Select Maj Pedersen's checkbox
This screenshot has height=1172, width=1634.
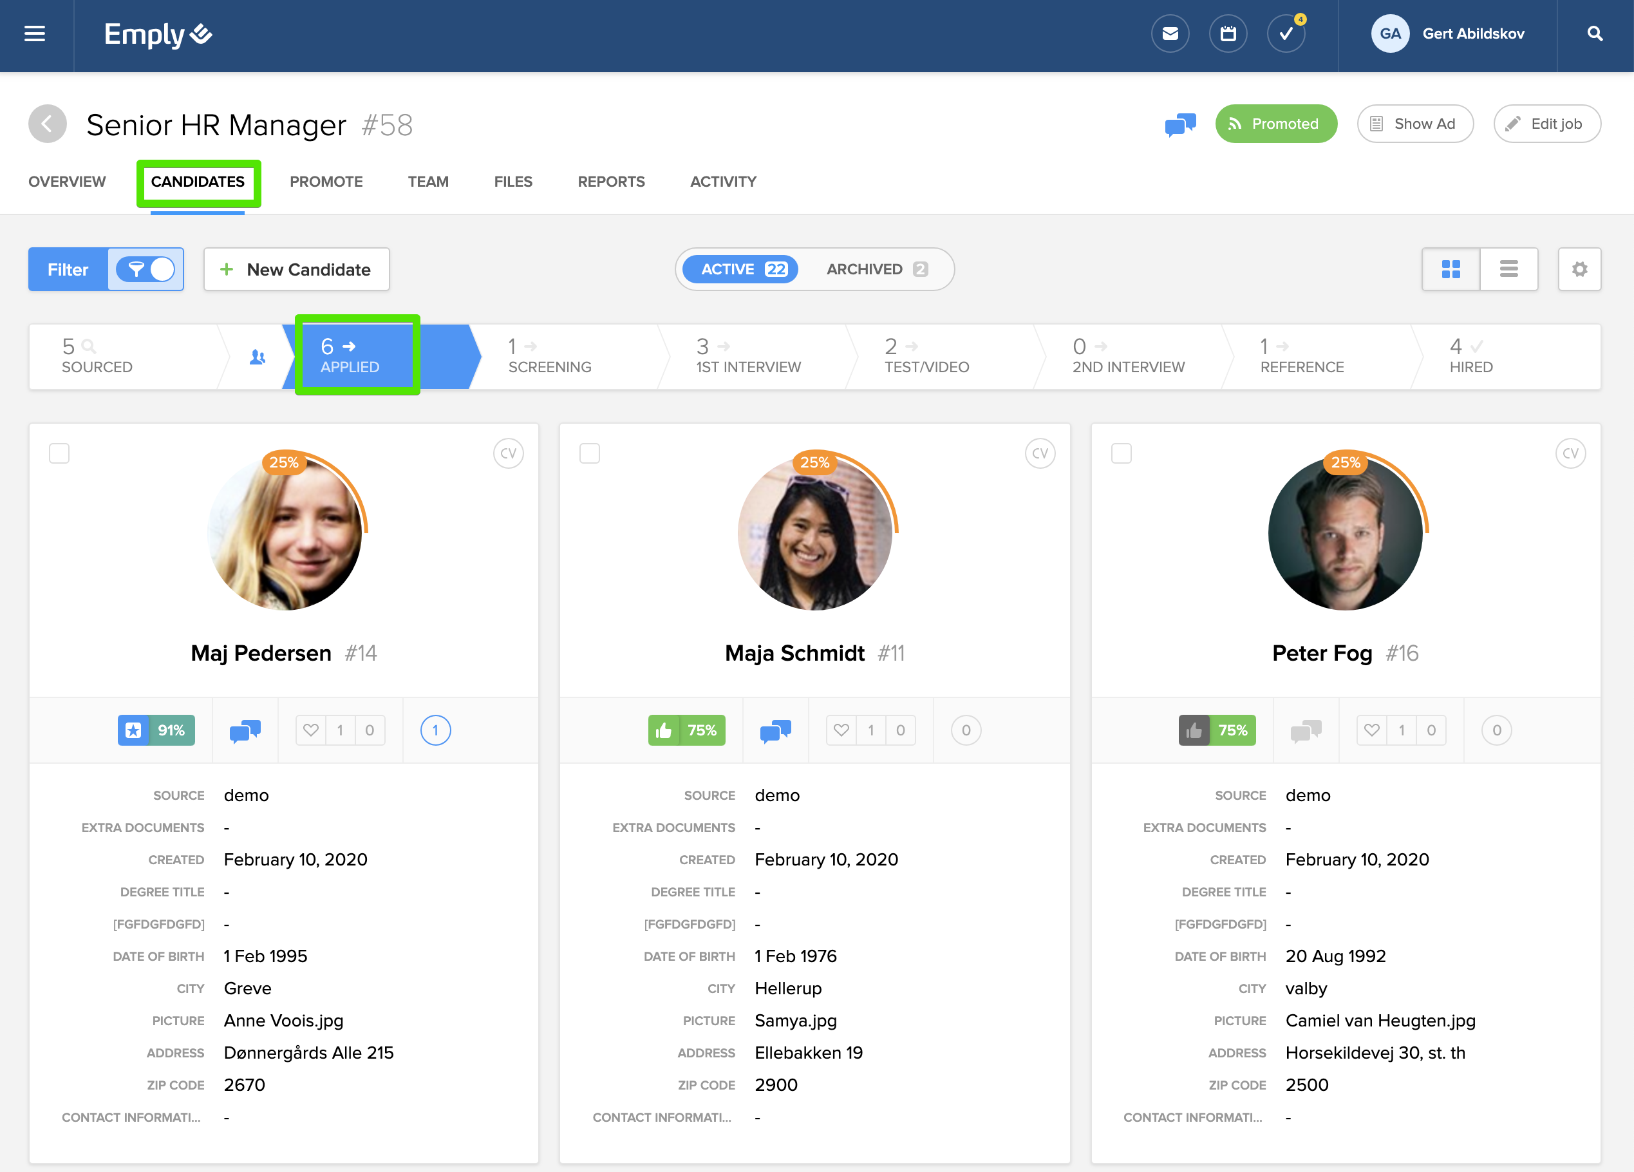point(59,453)
